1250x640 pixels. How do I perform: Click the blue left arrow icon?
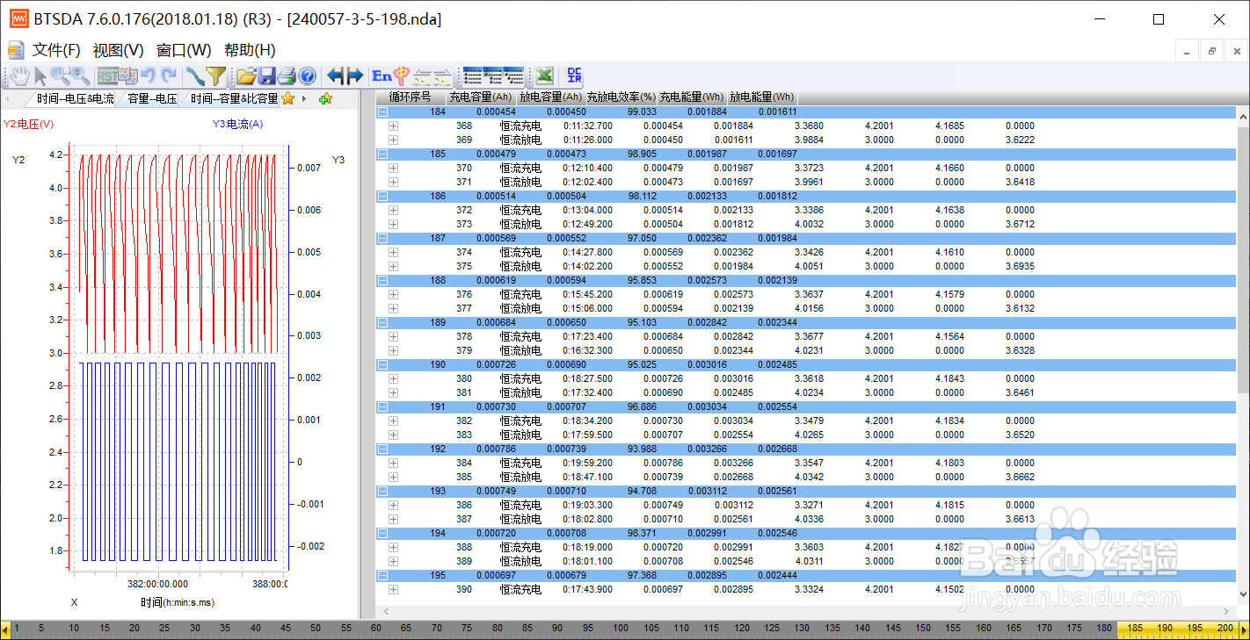point(335,76)
